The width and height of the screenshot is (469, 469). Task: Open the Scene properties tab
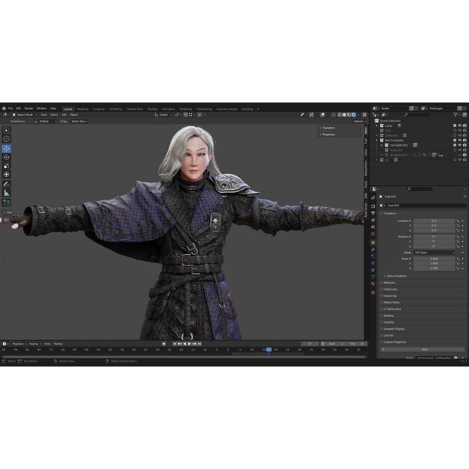(x=373, y=227)
